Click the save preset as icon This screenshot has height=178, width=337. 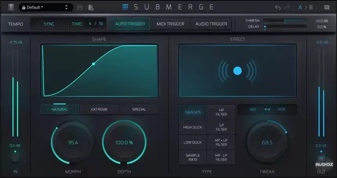[91, 7]
